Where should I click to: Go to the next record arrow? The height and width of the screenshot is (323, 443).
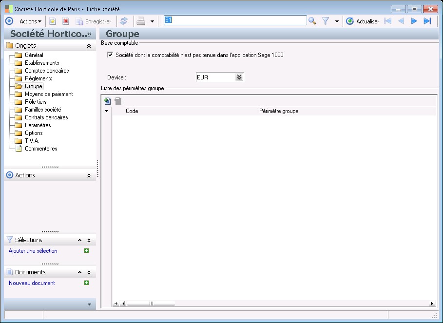tap(414, 21)
